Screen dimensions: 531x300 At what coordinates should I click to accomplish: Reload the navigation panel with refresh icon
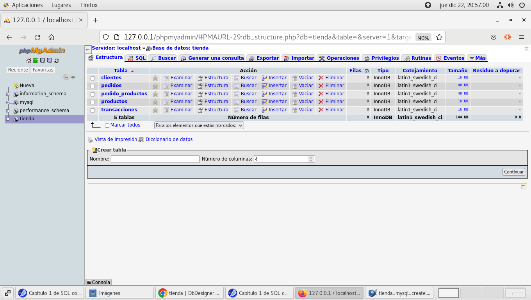pyautogui.click(x=57, y=61)
